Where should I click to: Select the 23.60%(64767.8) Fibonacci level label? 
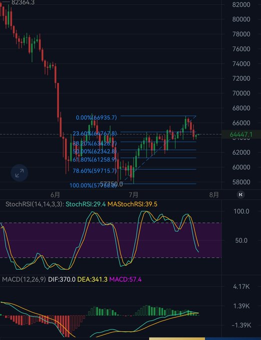[94, 133]
